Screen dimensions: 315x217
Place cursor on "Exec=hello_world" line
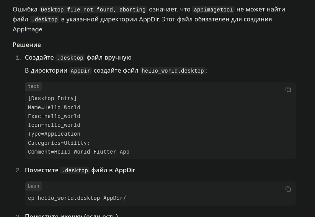coord(54,116)
